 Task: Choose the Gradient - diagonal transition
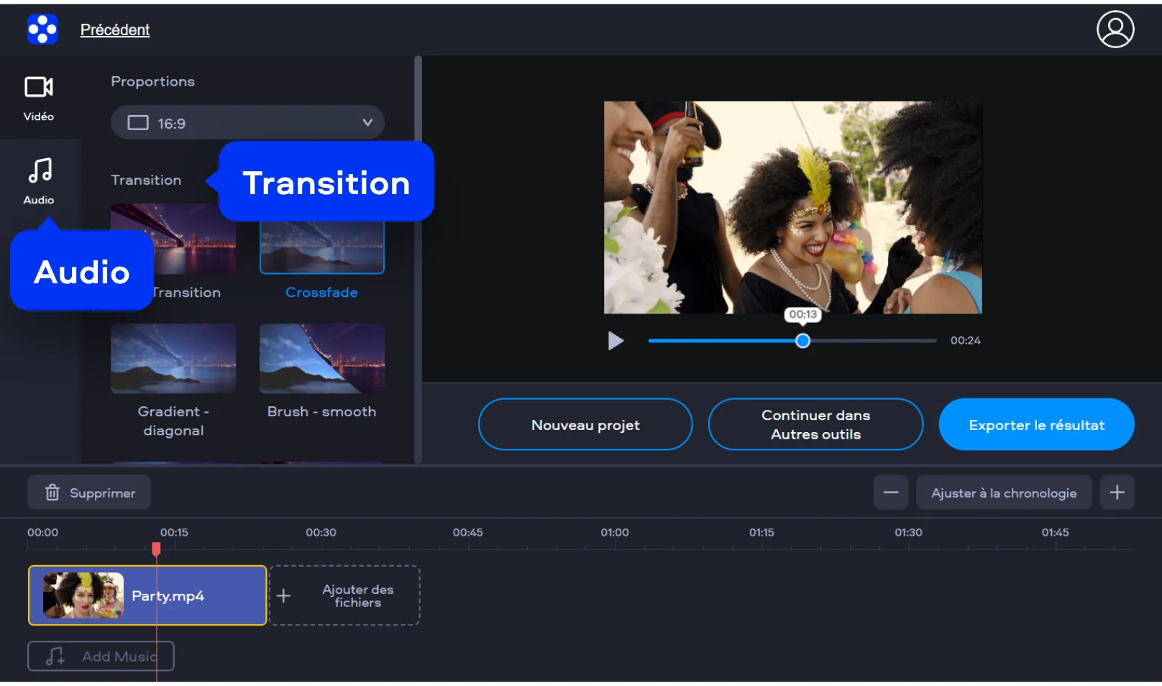[x=173, y=359]
